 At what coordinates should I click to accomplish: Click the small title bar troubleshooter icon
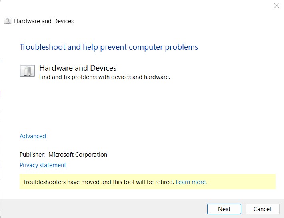7,21
